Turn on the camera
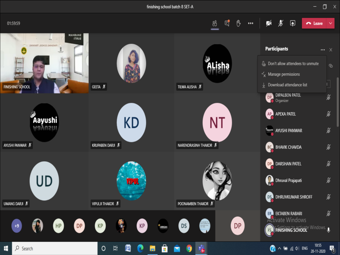 click(269, 23)
